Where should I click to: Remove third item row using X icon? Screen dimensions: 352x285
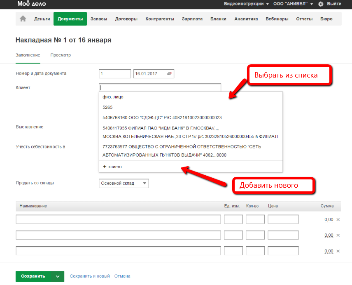(x=338, y=251)
